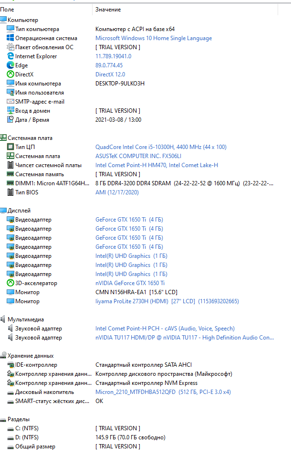Select the DESKTOP-9ULKO3H computer name value
The height and width of the screenshot is (457, 291).
tap(120, 84)
